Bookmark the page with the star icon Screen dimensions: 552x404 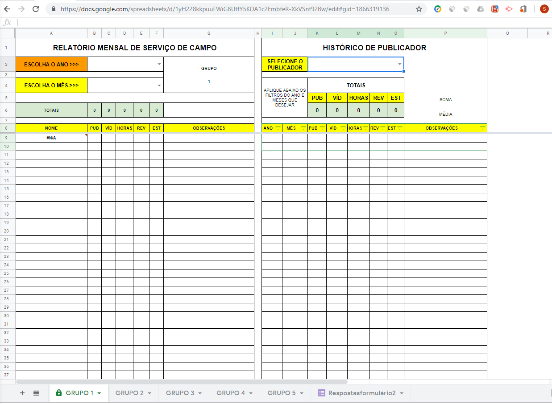coord(419,9)
